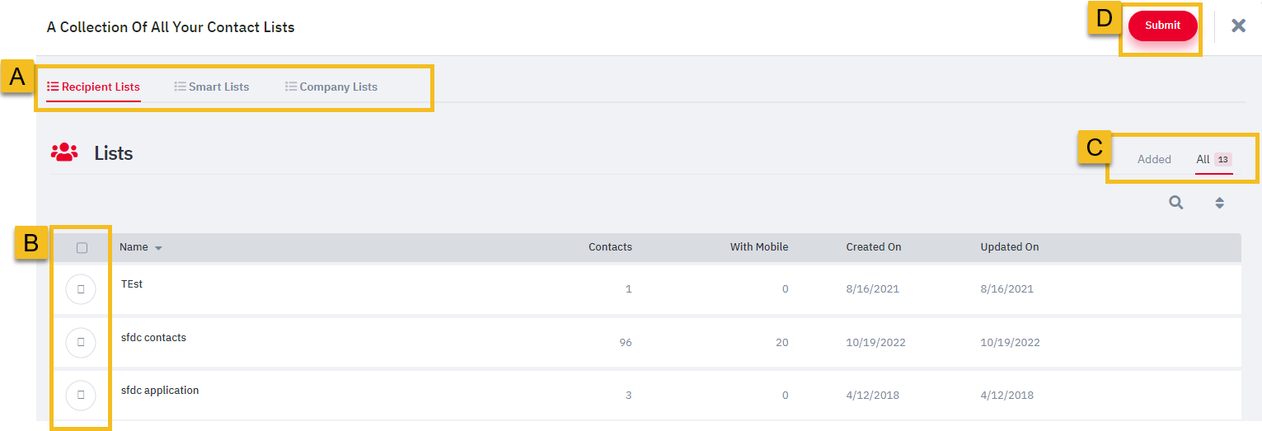Click the All count badge 13
The width and height of the screenshot is (1262, 431).
coord(1223,160)
